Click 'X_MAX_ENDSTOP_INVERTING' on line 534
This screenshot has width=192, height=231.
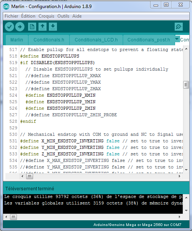pos(78,160)
